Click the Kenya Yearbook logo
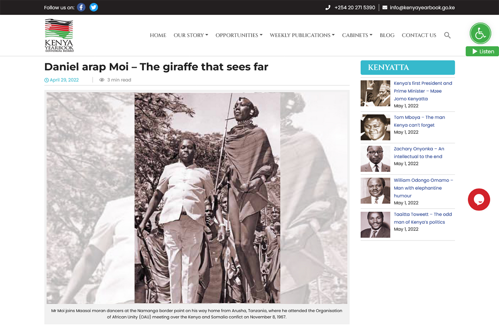 59,35
